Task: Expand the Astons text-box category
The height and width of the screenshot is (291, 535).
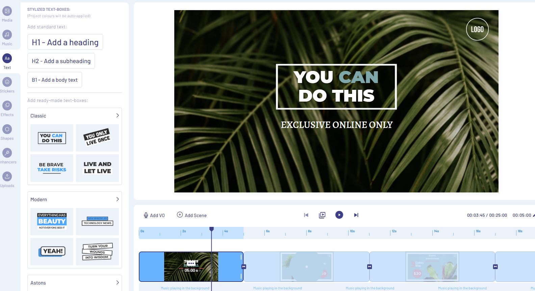Action: 118,283
